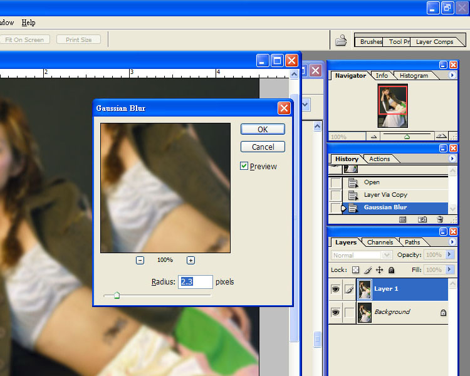Toggle Background layer visibility eye

tap(335, 312)
